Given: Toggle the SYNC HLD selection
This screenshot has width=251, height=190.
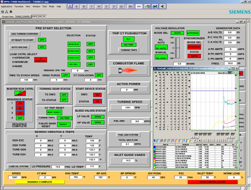Looking at the screenshot, I should (73, 51).
